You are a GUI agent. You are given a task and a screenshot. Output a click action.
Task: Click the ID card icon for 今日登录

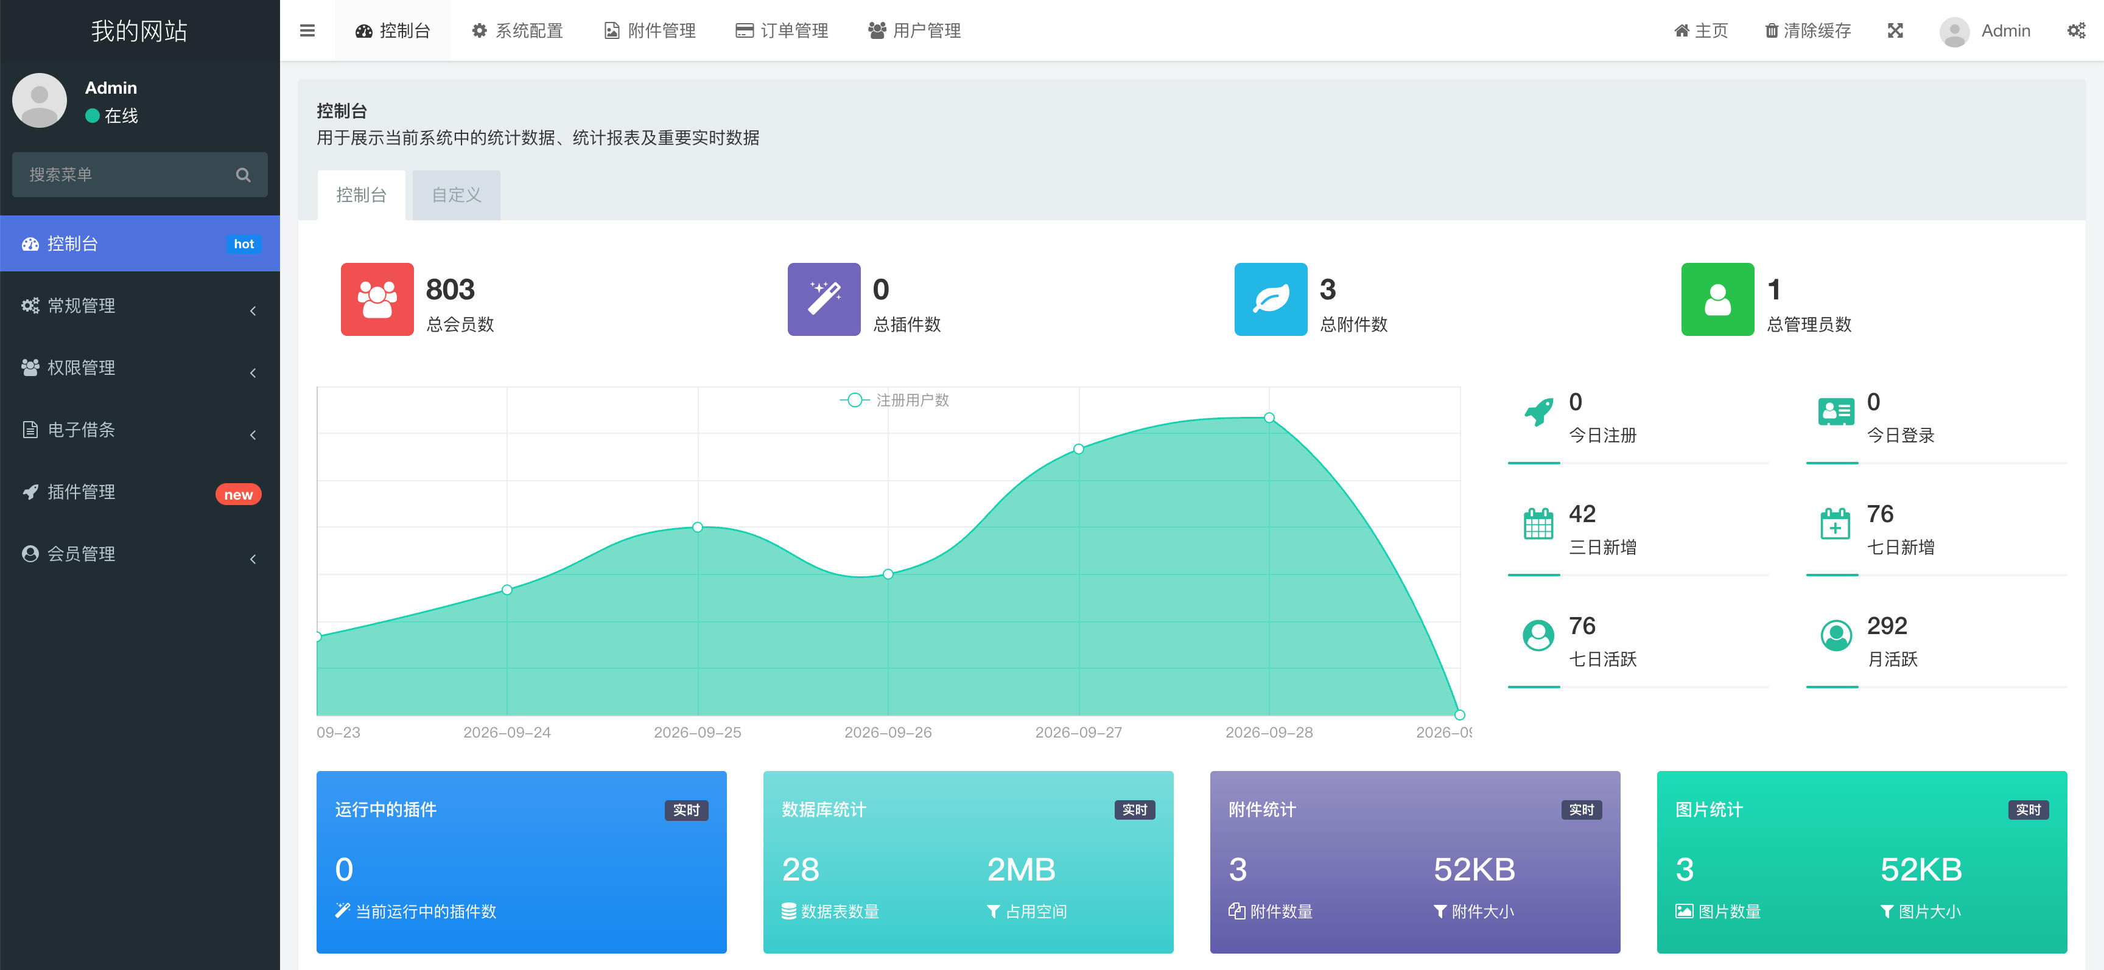click(1836, 413)
